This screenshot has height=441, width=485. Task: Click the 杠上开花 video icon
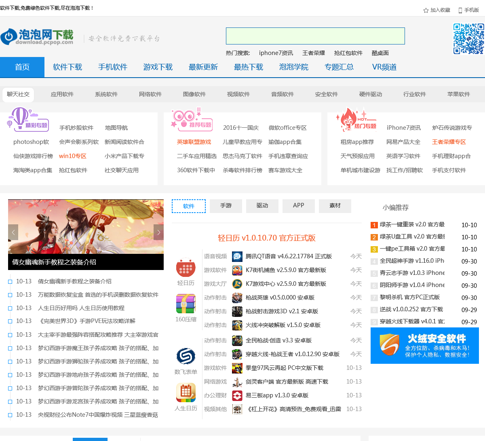[237, 409]
